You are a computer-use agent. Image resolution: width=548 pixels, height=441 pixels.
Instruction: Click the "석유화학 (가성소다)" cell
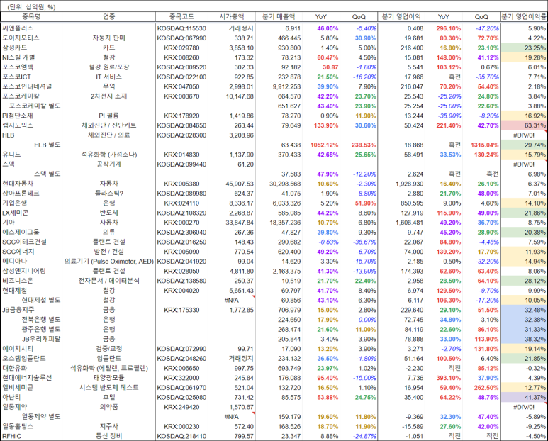click(x=108, y=155)
